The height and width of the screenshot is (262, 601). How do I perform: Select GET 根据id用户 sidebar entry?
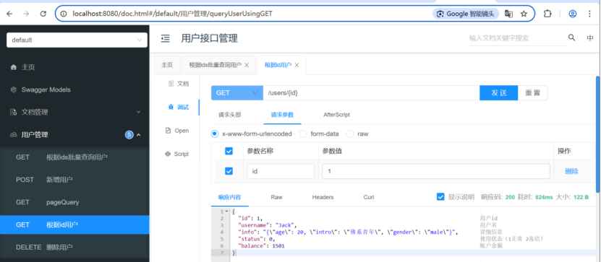pos(74,225)
